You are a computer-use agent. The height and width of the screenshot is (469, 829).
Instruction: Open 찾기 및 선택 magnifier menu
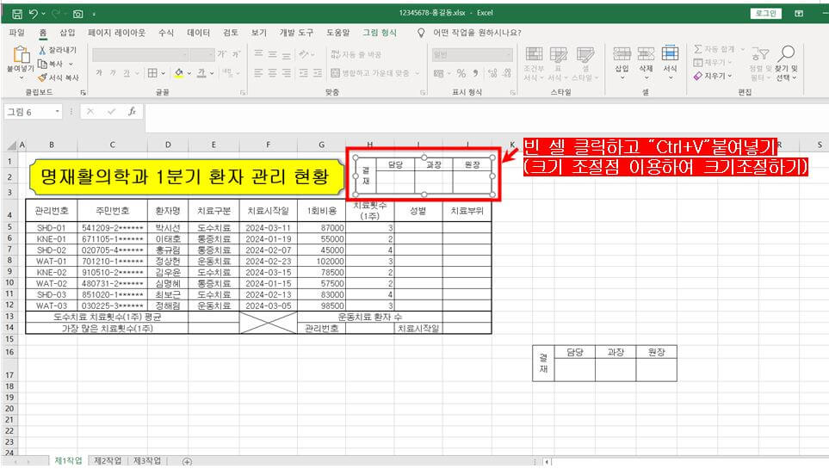[786, 64]
